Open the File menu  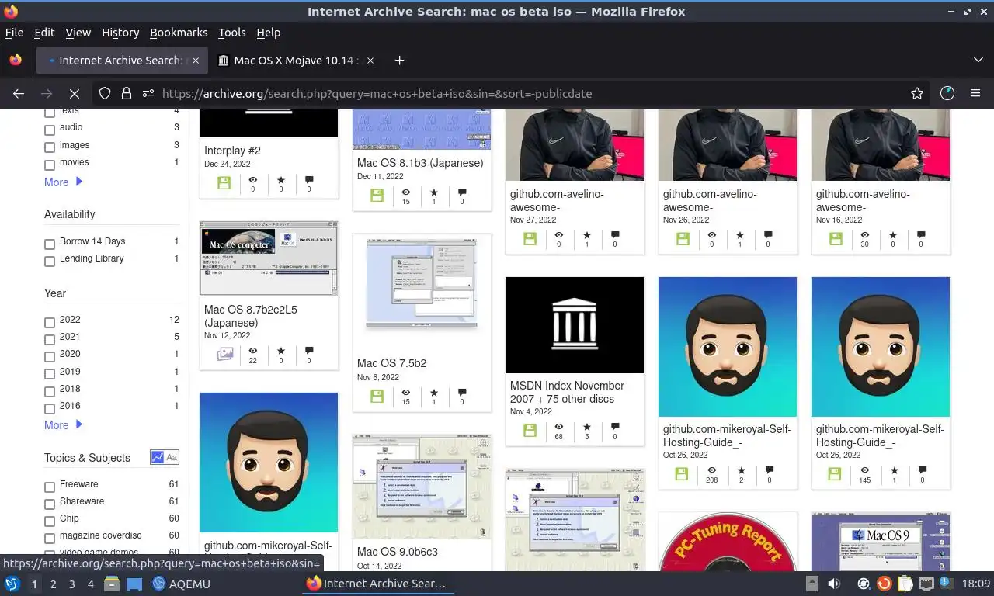coord(14,33)
